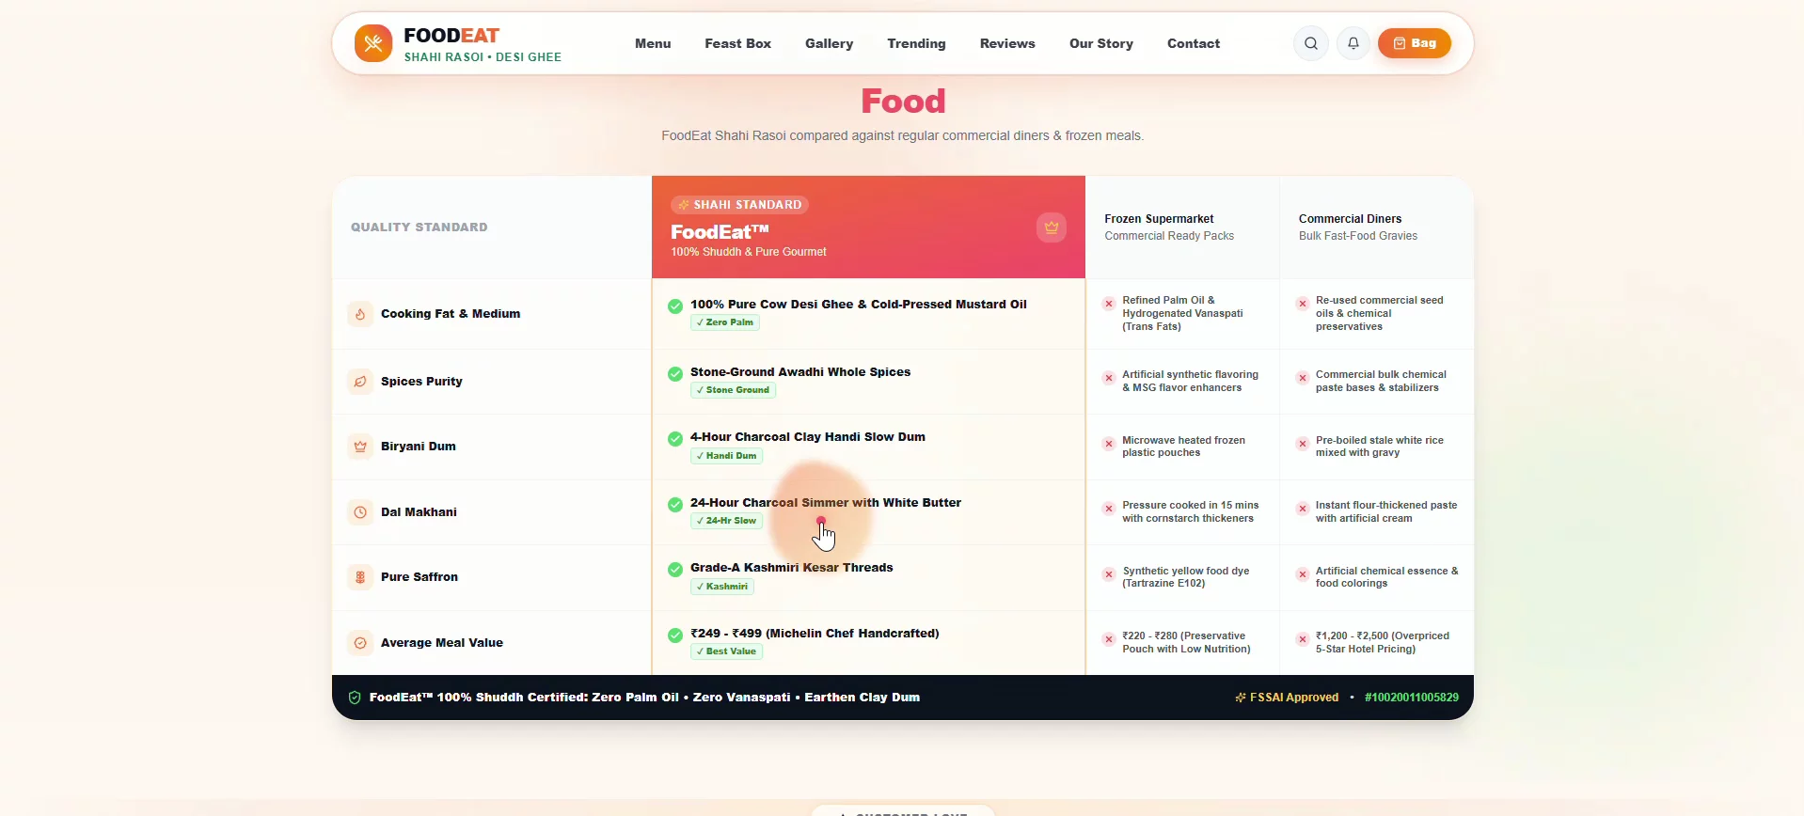Click 100% Shuddh & Pure Gourmet subtitle

coord(749,252)
